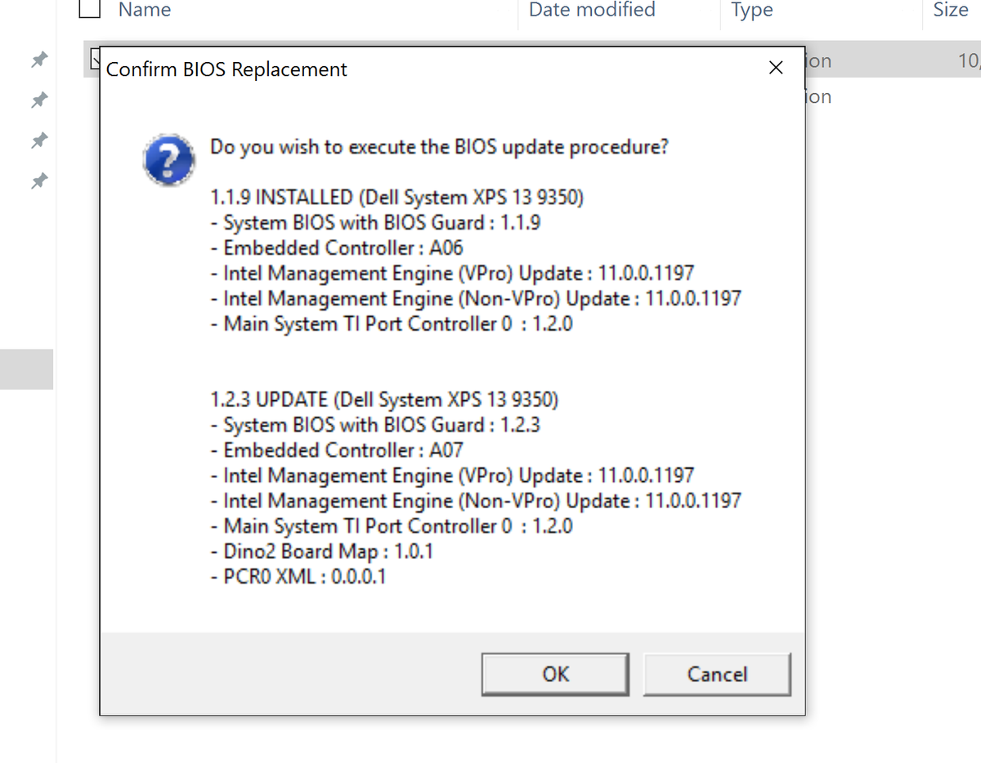
Task: Click the blue question mark help icon
Action: [x=168, y=160]
